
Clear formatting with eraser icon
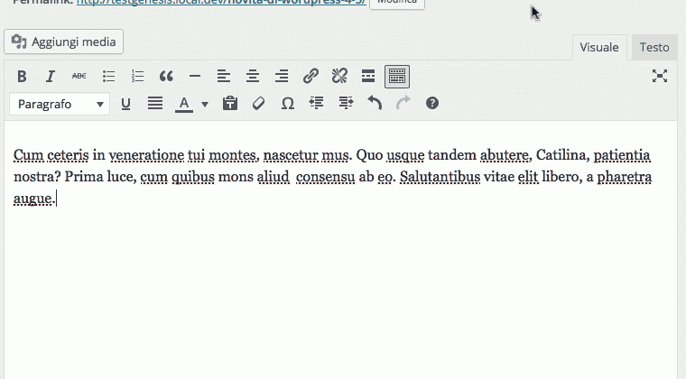[258, 104]
